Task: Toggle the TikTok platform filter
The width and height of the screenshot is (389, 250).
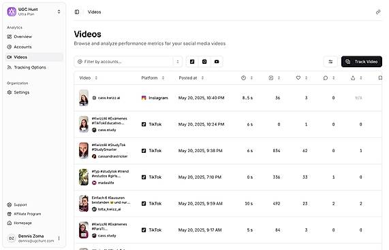Action: pos(192,62)
